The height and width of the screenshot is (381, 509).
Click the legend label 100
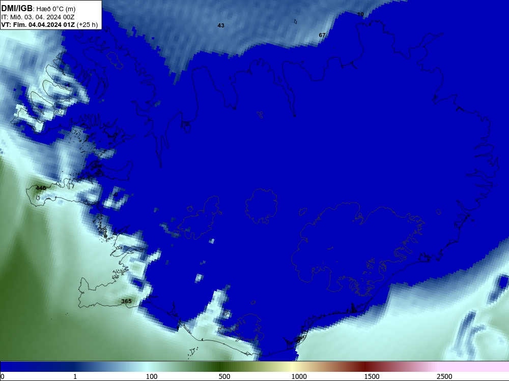coord(152,376)
